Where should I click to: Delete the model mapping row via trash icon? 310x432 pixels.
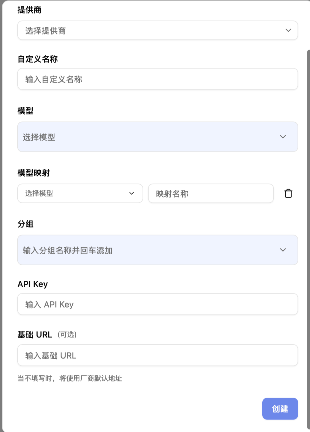click(288, 193)
